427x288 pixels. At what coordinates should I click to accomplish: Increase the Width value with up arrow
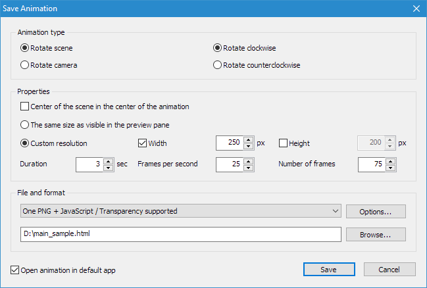(248, 140)
